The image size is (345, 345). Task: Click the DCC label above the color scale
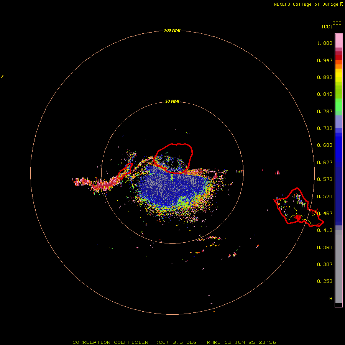tap(337, 23)
